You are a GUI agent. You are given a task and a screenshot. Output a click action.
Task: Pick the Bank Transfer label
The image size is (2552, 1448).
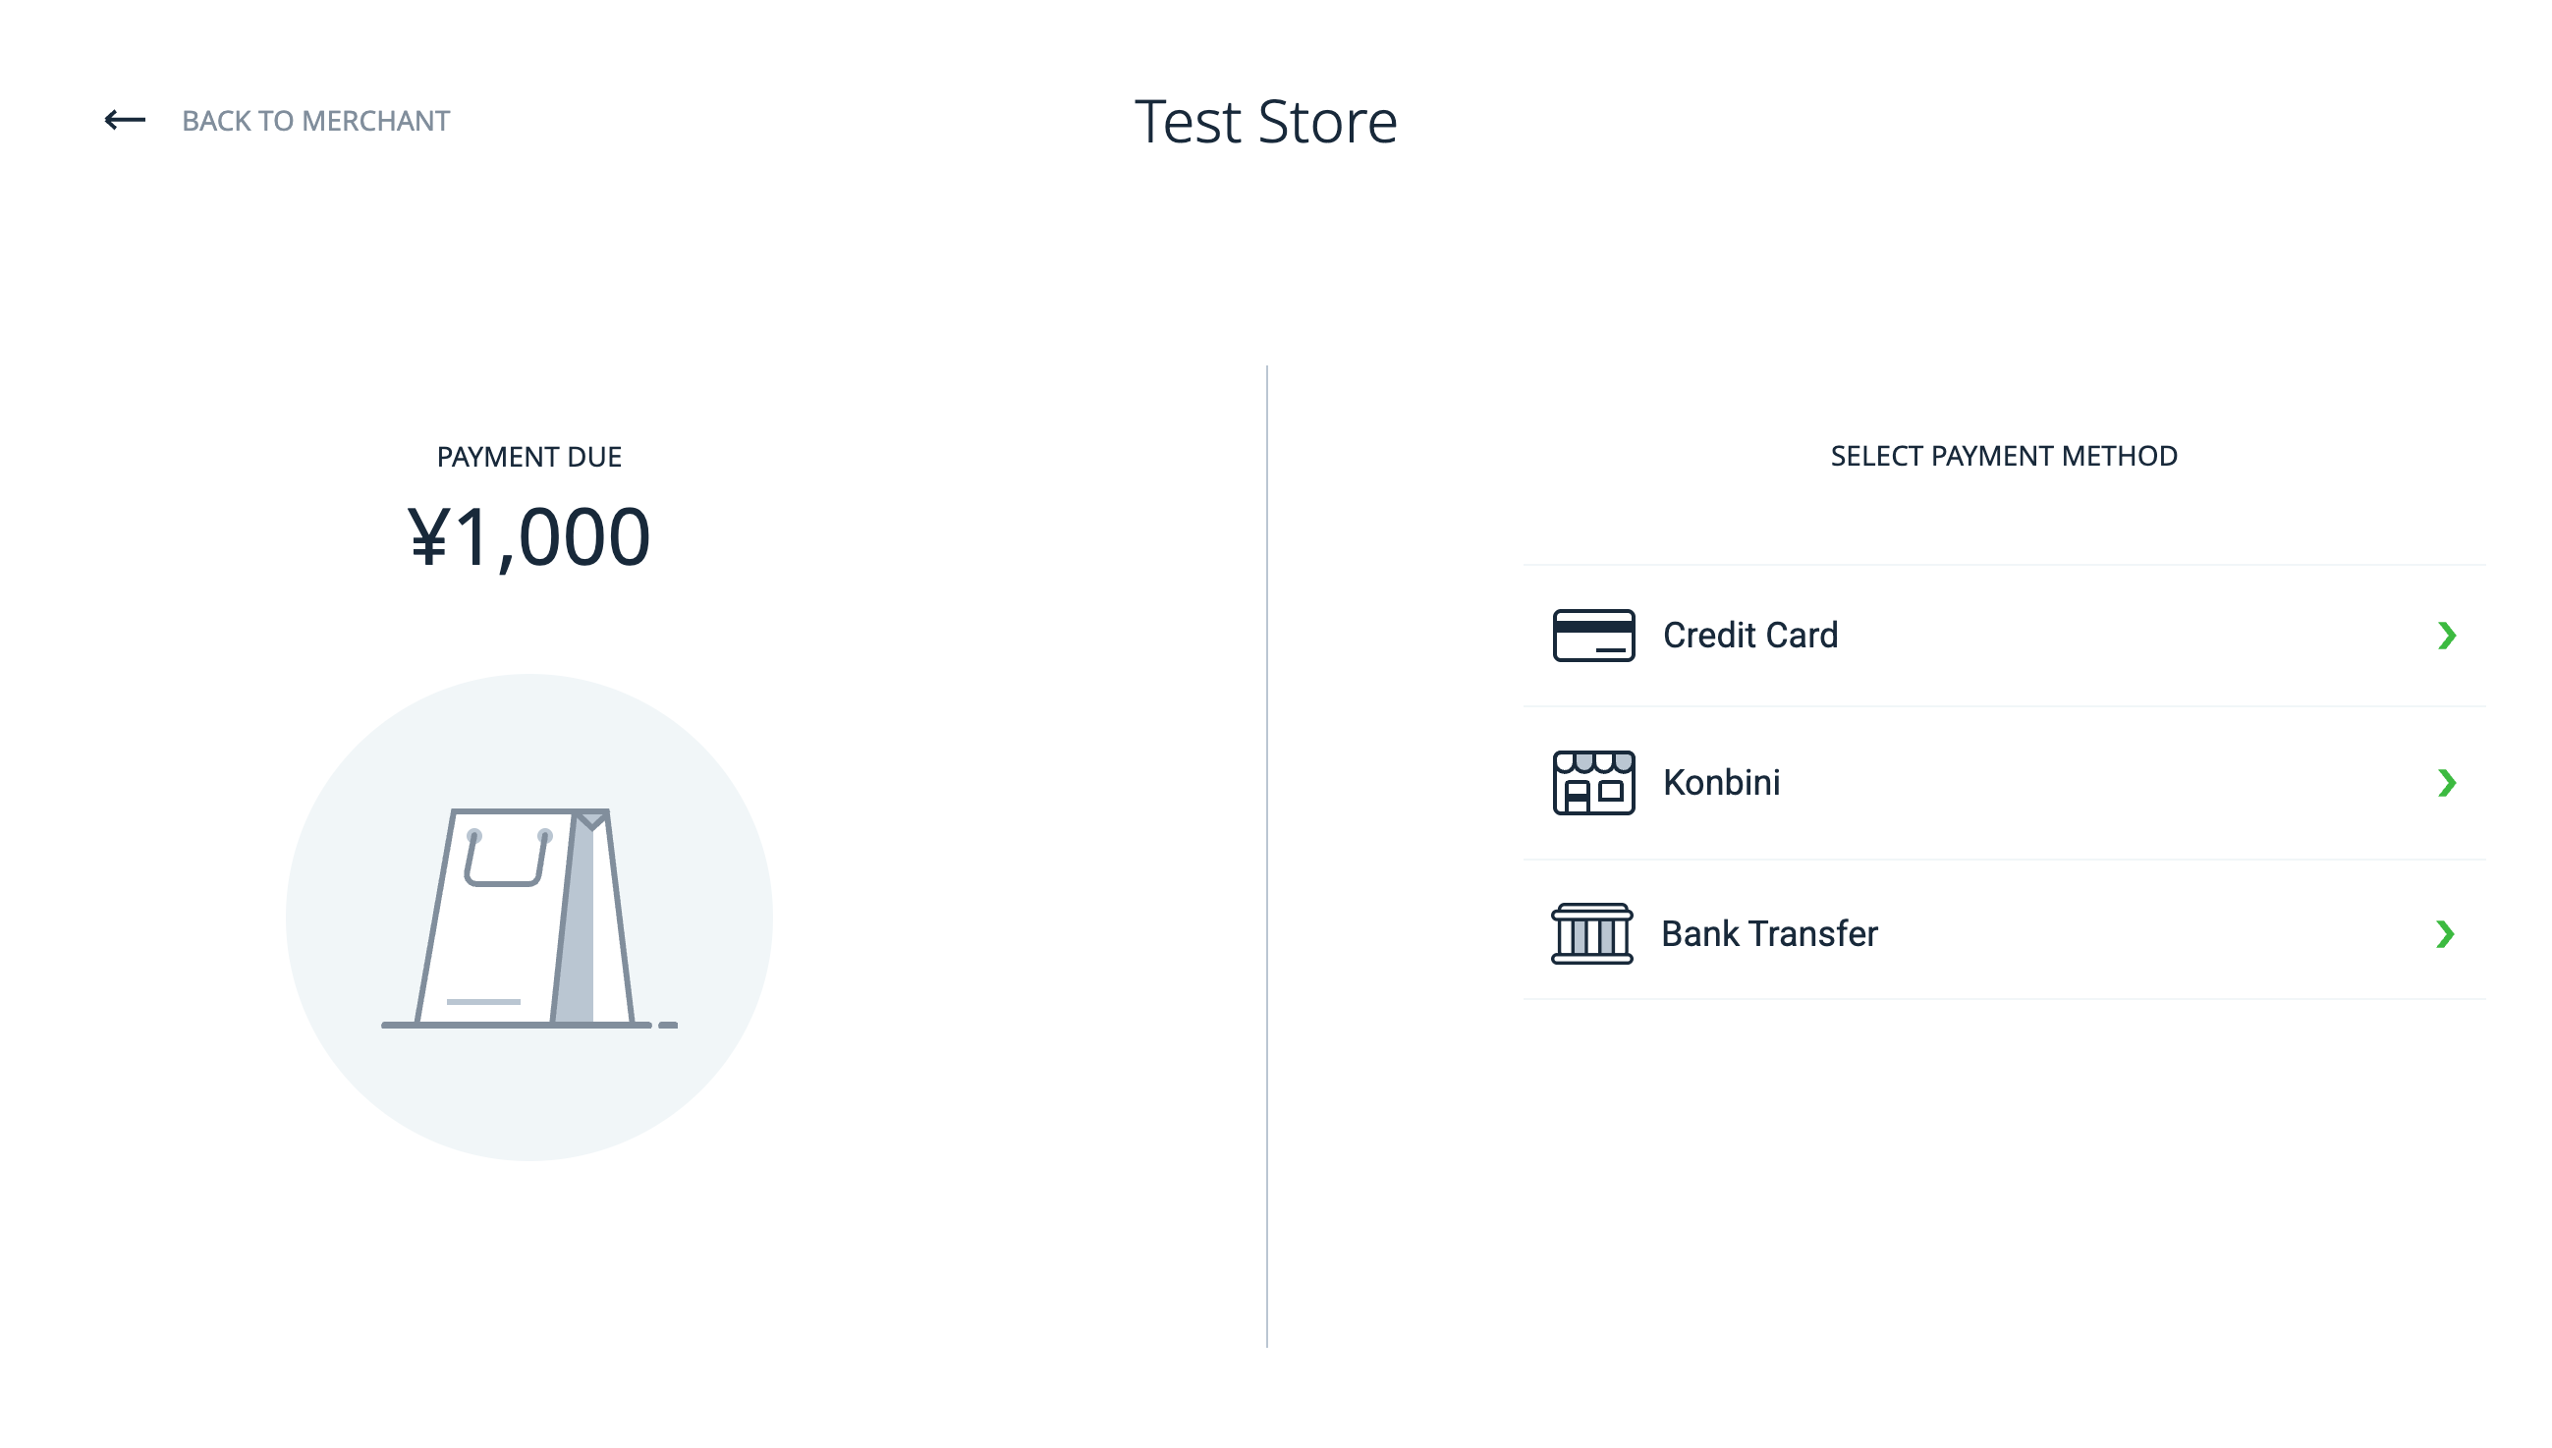coord(1769,934)
